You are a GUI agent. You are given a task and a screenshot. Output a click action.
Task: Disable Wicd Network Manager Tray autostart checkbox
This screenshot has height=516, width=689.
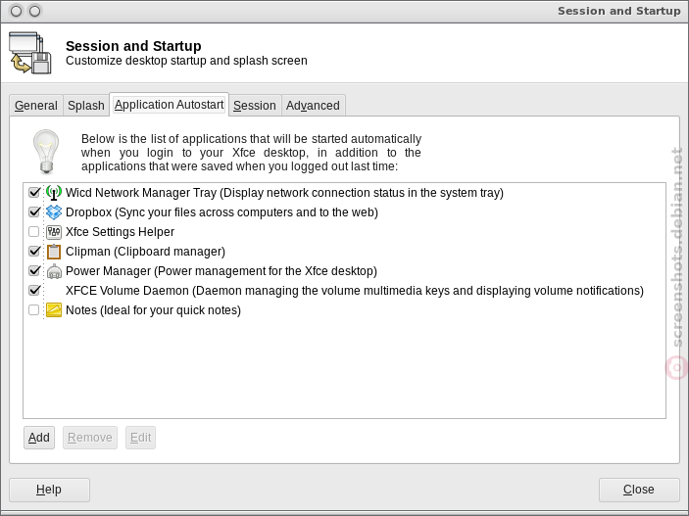34,192
